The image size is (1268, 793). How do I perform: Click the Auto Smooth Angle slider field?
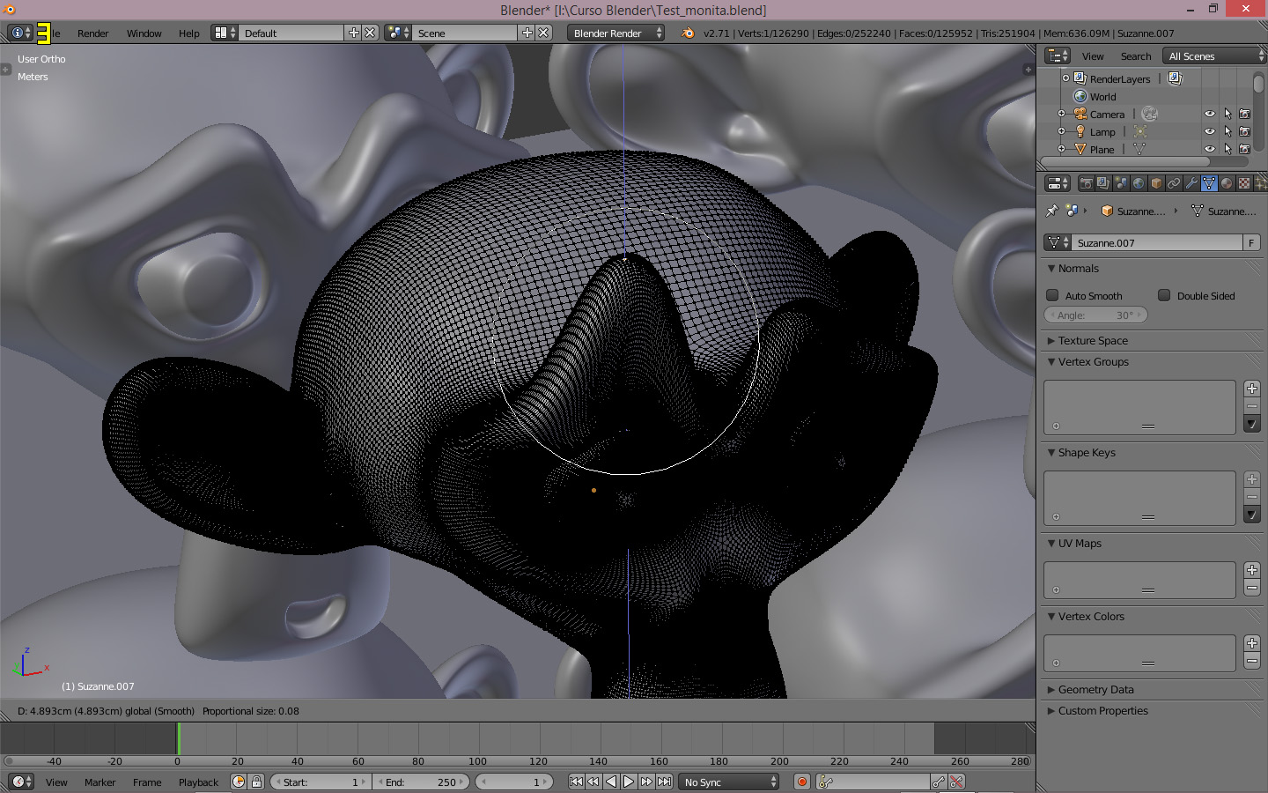[x=1096, y=315]
